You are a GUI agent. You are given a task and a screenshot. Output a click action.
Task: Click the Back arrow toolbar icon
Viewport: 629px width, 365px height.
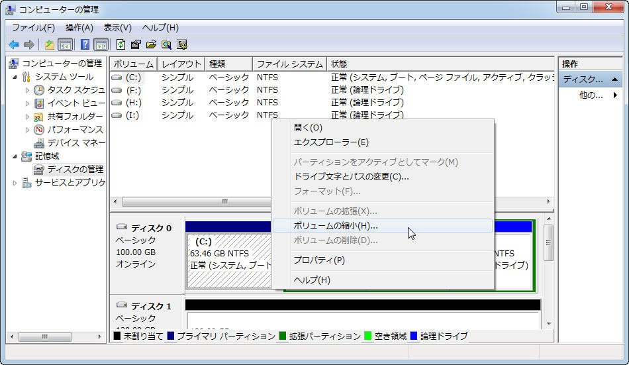click(14, 44)
